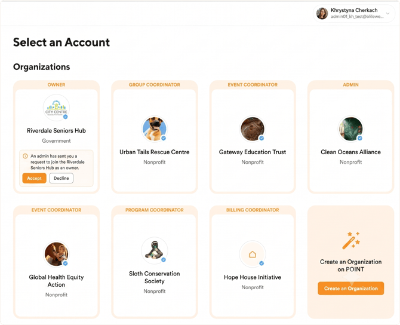Decline the Riverdale Seniors Hub invitation
The width and height of the screenshot is (400, 325).
[61, 178]
